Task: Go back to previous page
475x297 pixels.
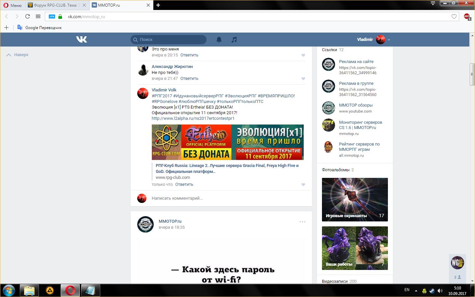Action: [x=7, y=16]
